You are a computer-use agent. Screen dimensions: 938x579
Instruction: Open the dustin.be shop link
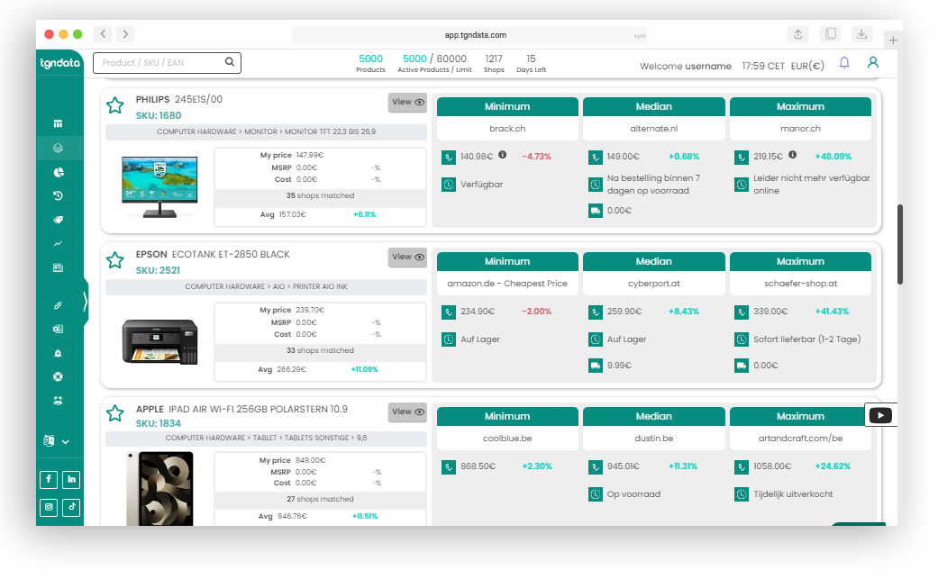tap(654, 438)
